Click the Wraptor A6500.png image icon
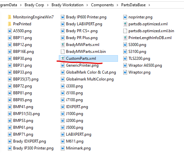The width and height of the screenshot is (184, 159). point(125,65)
